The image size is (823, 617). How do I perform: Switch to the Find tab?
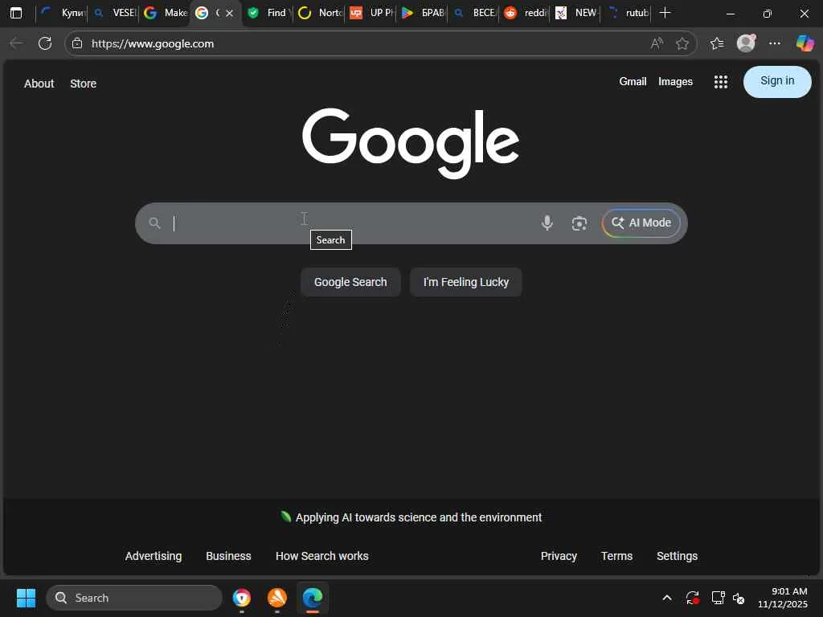click(x=268, y=13)
